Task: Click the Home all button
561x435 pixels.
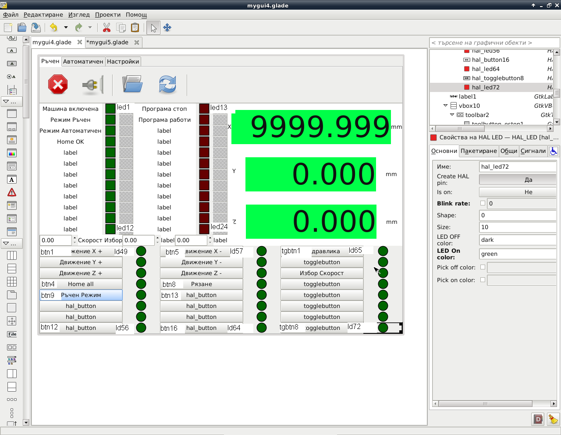Action: 81,284
